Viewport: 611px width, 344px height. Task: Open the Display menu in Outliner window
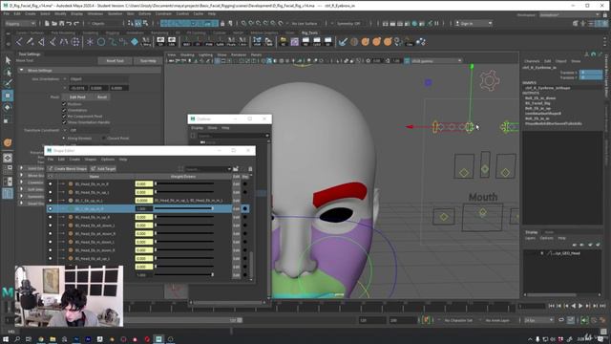click(198, 127)
